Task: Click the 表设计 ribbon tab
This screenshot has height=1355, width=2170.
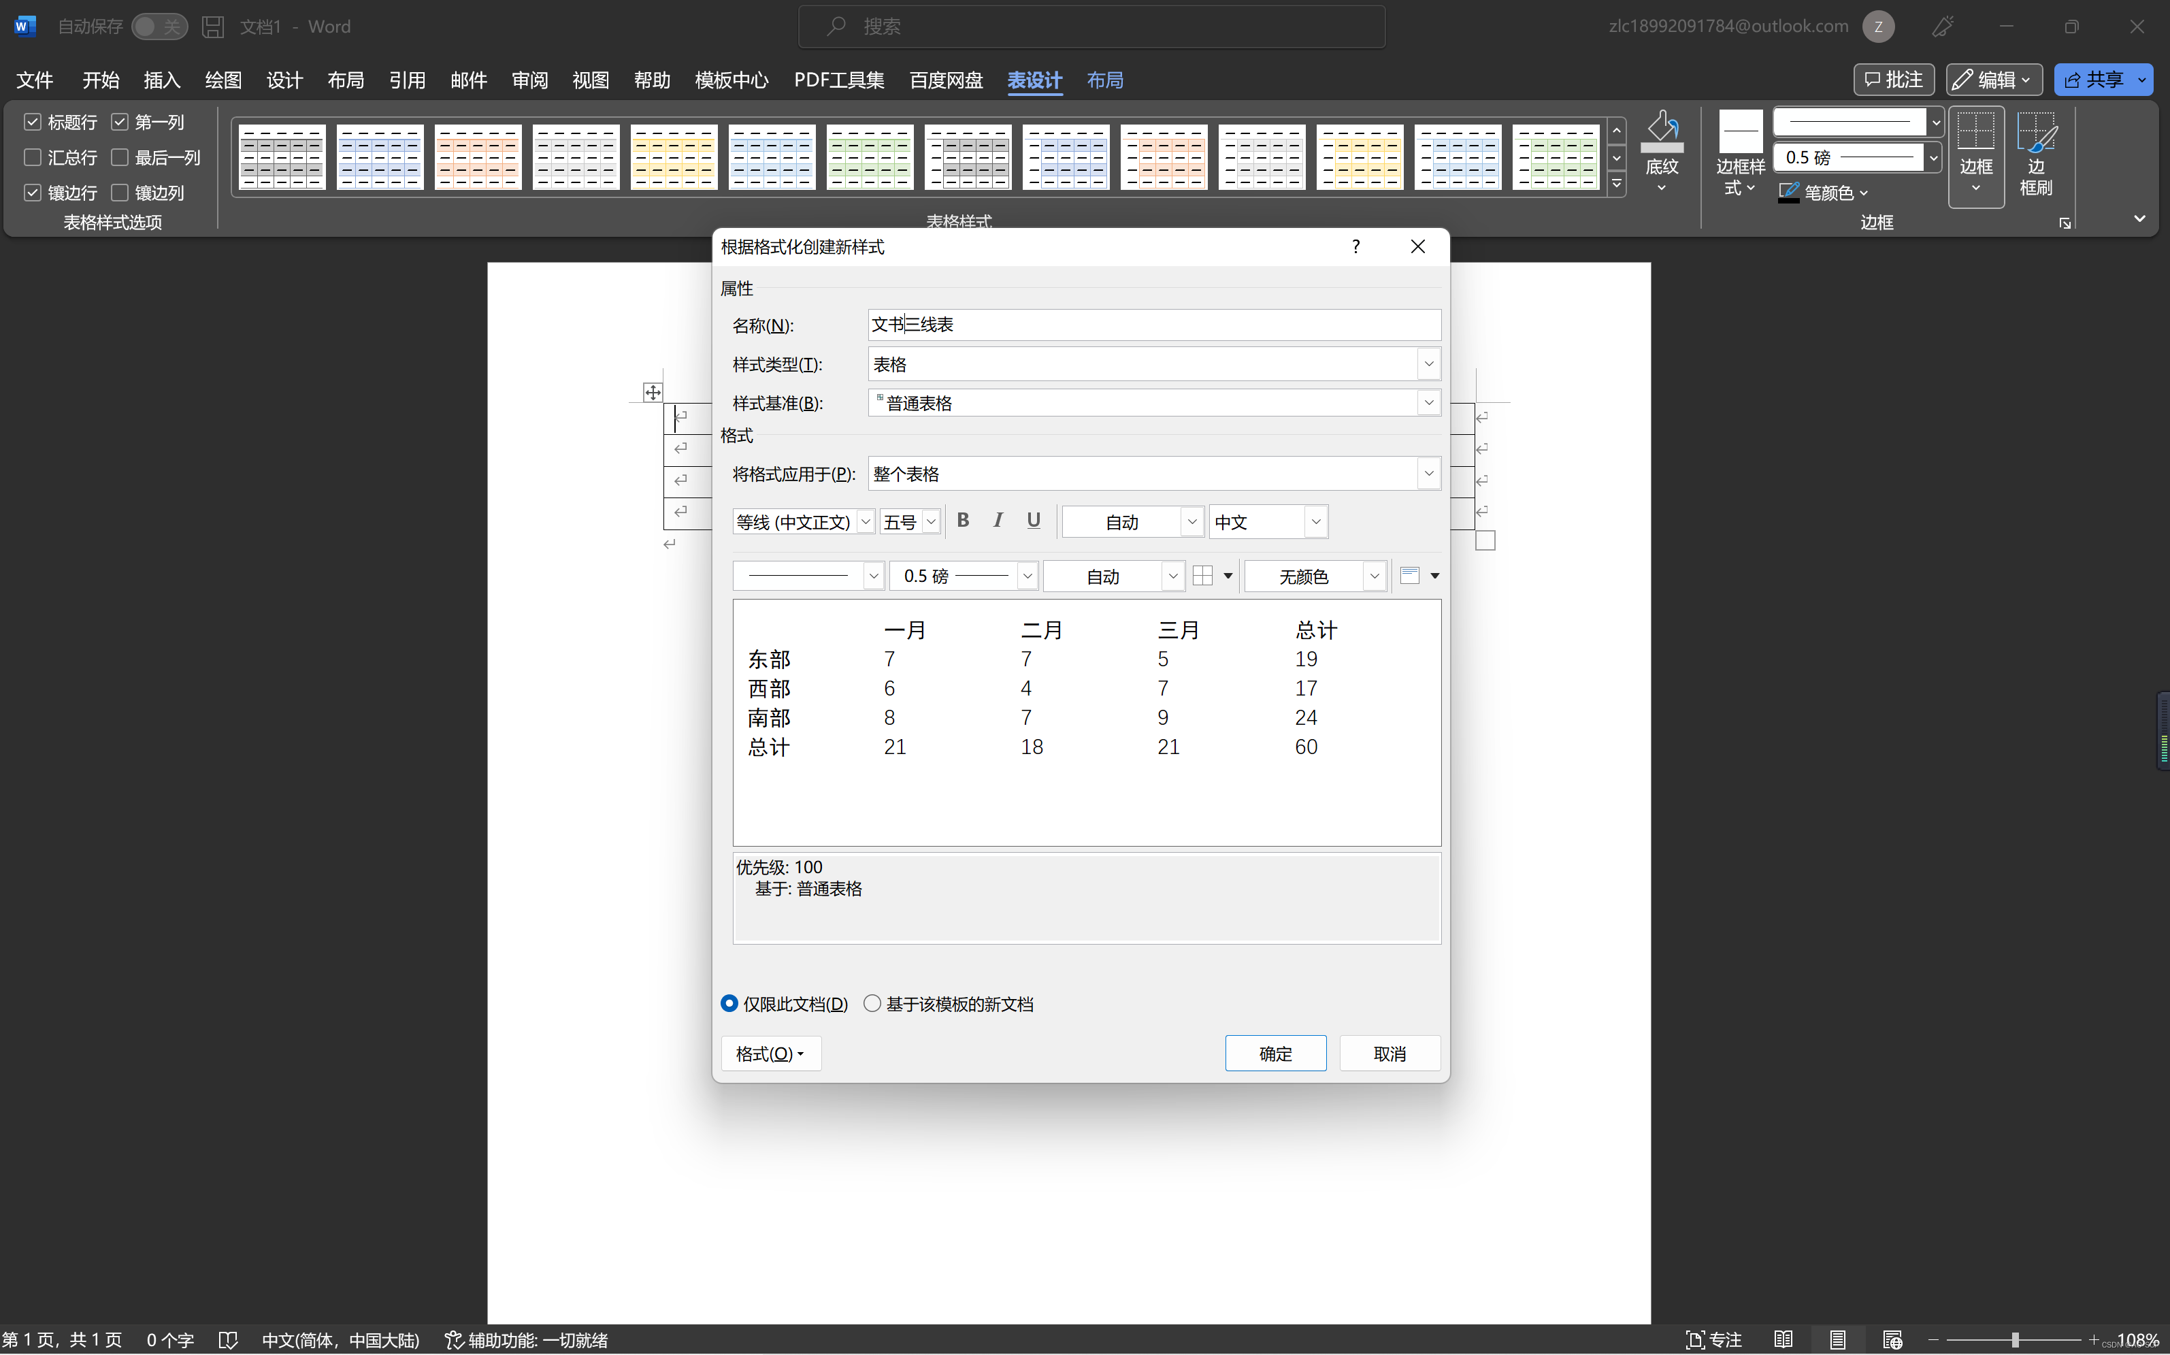Action: click(x=1034, y=80)
